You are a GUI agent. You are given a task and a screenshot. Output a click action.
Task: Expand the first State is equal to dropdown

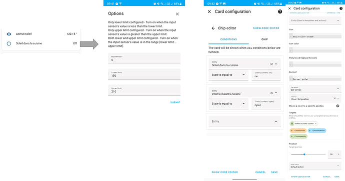pos(228,75)
